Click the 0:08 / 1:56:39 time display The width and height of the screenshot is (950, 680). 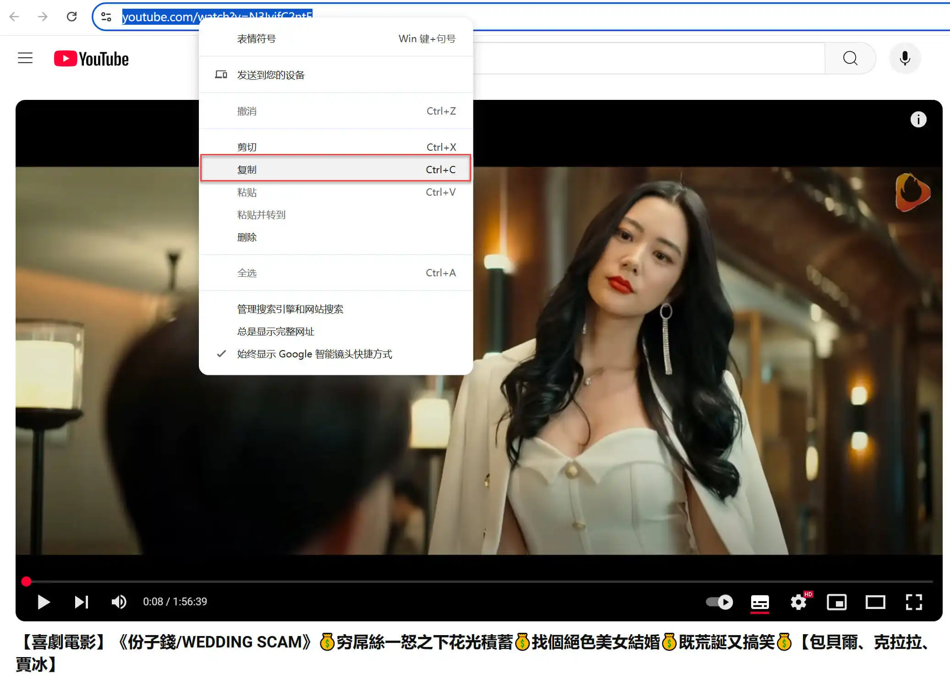tap(175, 602)
